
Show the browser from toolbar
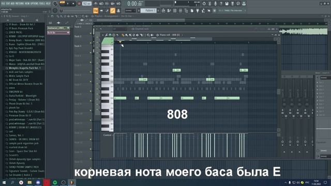pyautogui.click(x=186, y=10)
